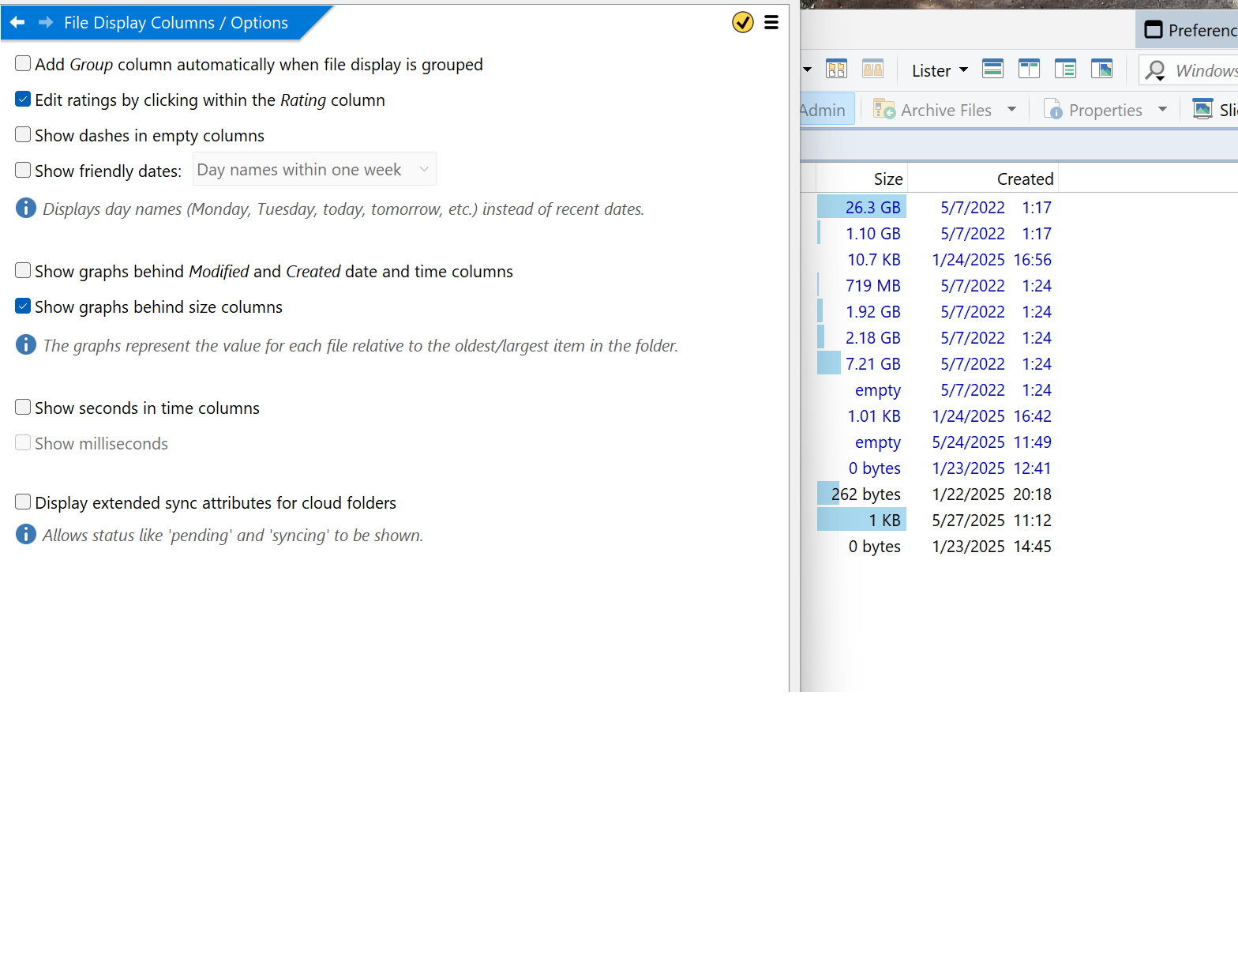Enable Show friendly dates checkbox
The width and height of the screenshot is (1238, 955).
(x=23, y=170)
